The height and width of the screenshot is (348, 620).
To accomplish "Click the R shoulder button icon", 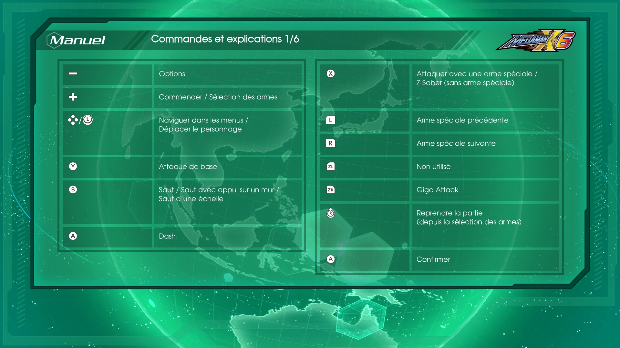I will point(331,143).
